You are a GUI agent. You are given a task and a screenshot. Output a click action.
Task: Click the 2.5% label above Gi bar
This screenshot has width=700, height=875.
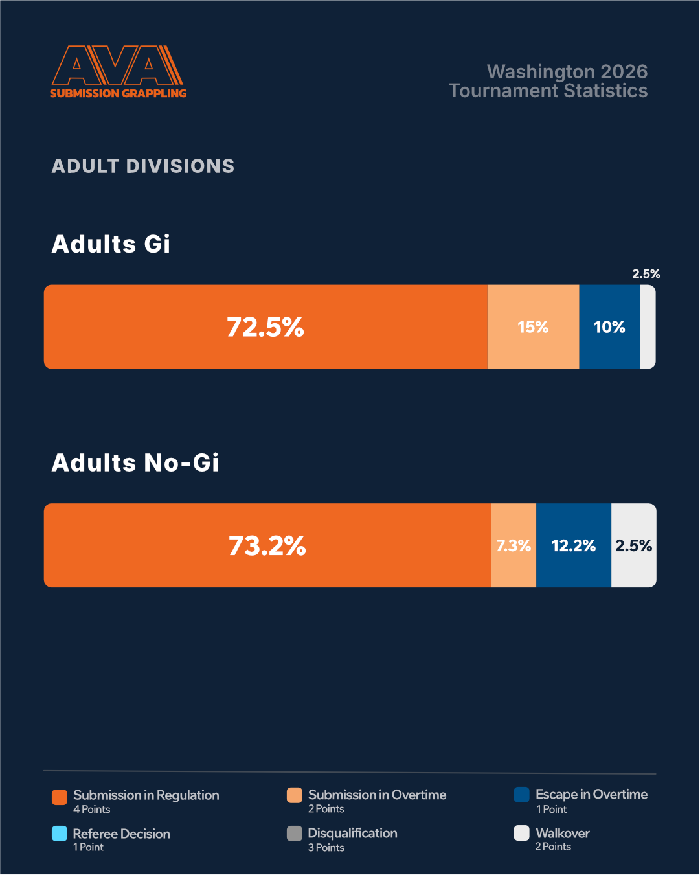coord(646,274)
